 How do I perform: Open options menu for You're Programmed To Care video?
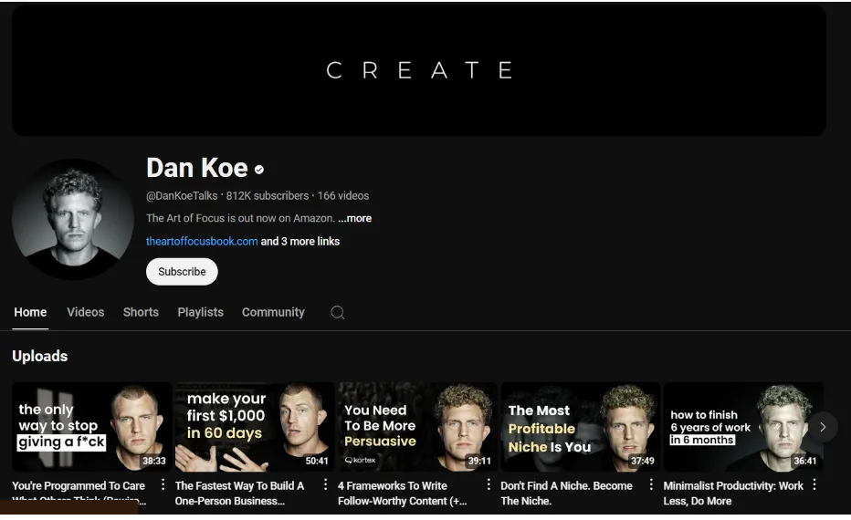pos(163,484)
